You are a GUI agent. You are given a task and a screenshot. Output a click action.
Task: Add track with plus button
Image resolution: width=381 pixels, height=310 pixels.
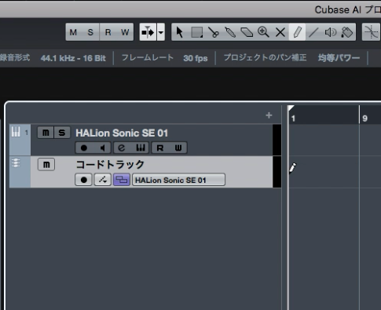[x=269, y=115]
